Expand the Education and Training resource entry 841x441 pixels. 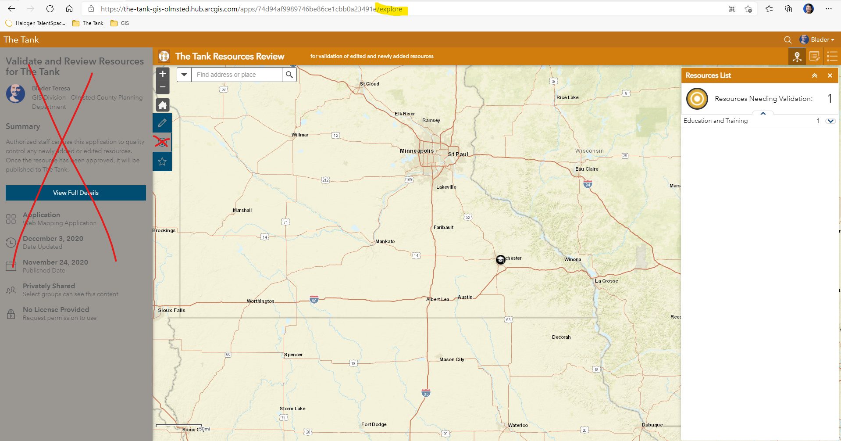pyautogui.click(x=831, y=121)
